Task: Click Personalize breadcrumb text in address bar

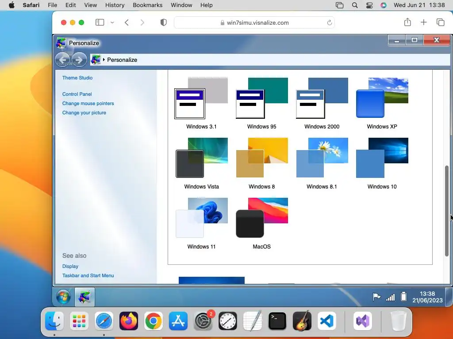Action: [x=122, y=60]
